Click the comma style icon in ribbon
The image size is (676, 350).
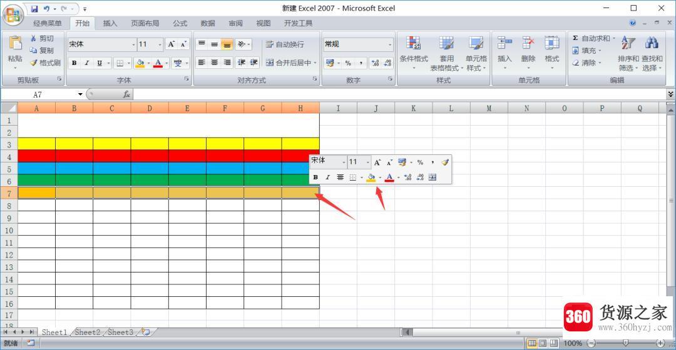coord(361,63)
